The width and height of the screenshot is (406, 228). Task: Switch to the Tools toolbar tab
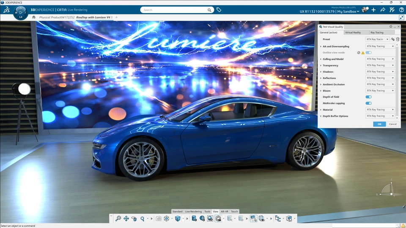point(207,212)
